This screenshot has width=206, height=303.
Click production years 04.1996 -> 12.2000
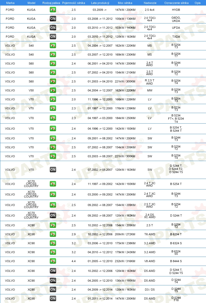pos(100,129)
